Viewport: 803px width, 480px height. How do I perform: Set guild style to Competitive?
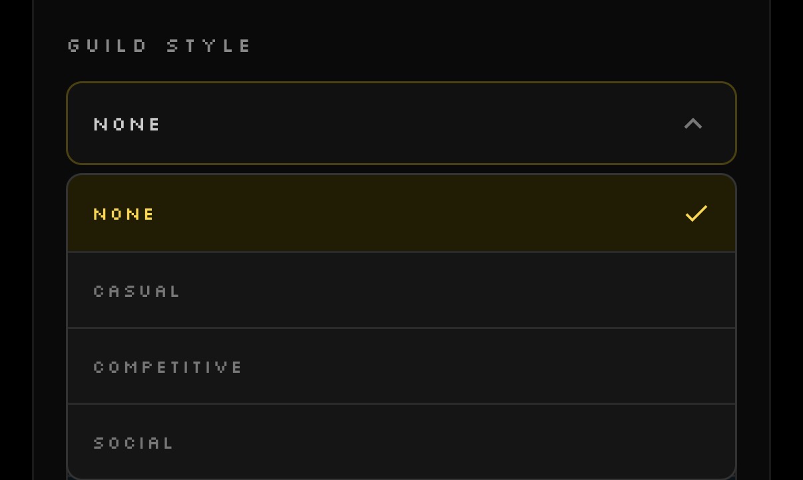point(401,366)
